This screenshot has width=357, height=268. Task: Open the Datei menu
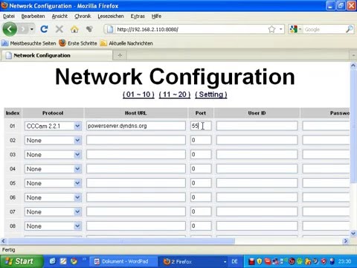(9, 16)
